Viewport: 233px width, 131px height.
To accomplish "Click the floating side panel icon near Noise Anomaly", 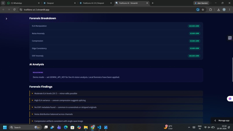I will pyautogui.click(x=230, y=38).
